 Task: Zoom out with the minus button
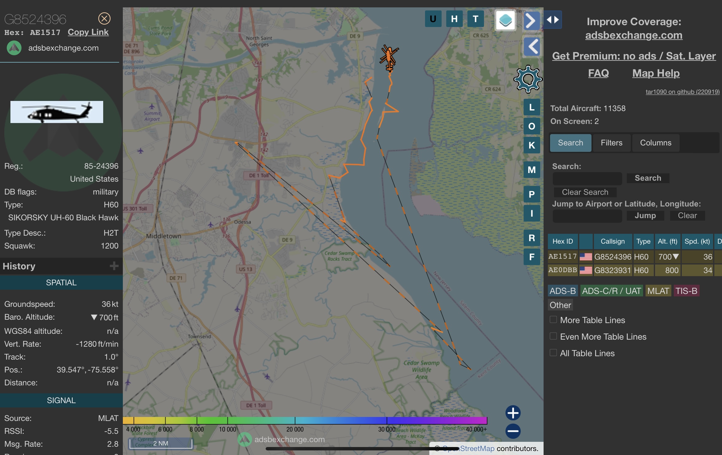[x=513, y=431]
